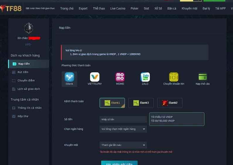233x165 pixels.
Task: Select the Ebank1 payment channel
Action: tap(112, 103)
